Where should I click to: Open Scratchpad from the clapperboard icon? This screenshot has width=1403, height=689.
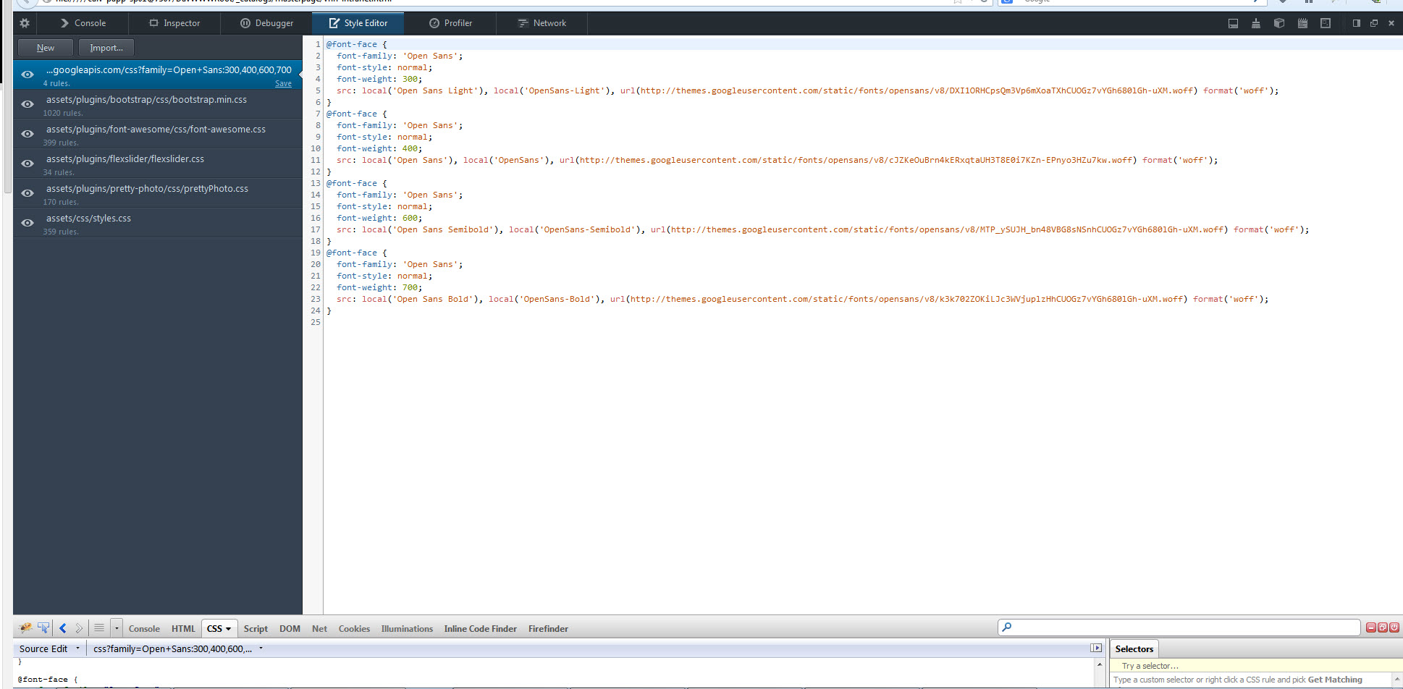(x=1302, y=23)
